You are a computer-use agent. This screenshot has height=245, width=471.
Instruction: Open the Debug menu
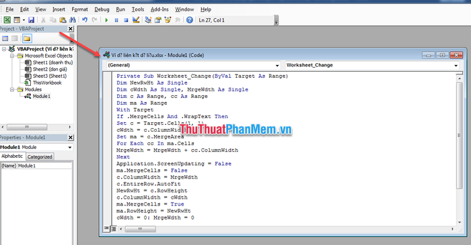[x=102, y=9]
